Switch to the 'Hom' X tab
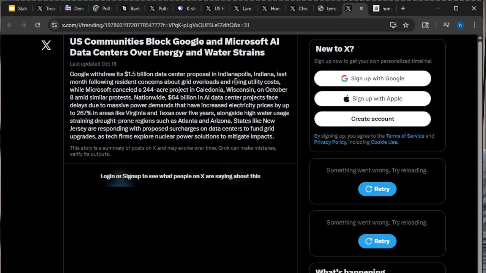 (x=271, y=8)
